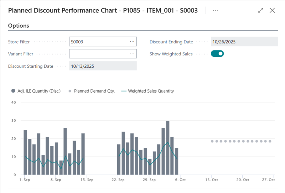Open the more options ellipsis in title bar
This screenshot has height=193, width=285.
215,10
